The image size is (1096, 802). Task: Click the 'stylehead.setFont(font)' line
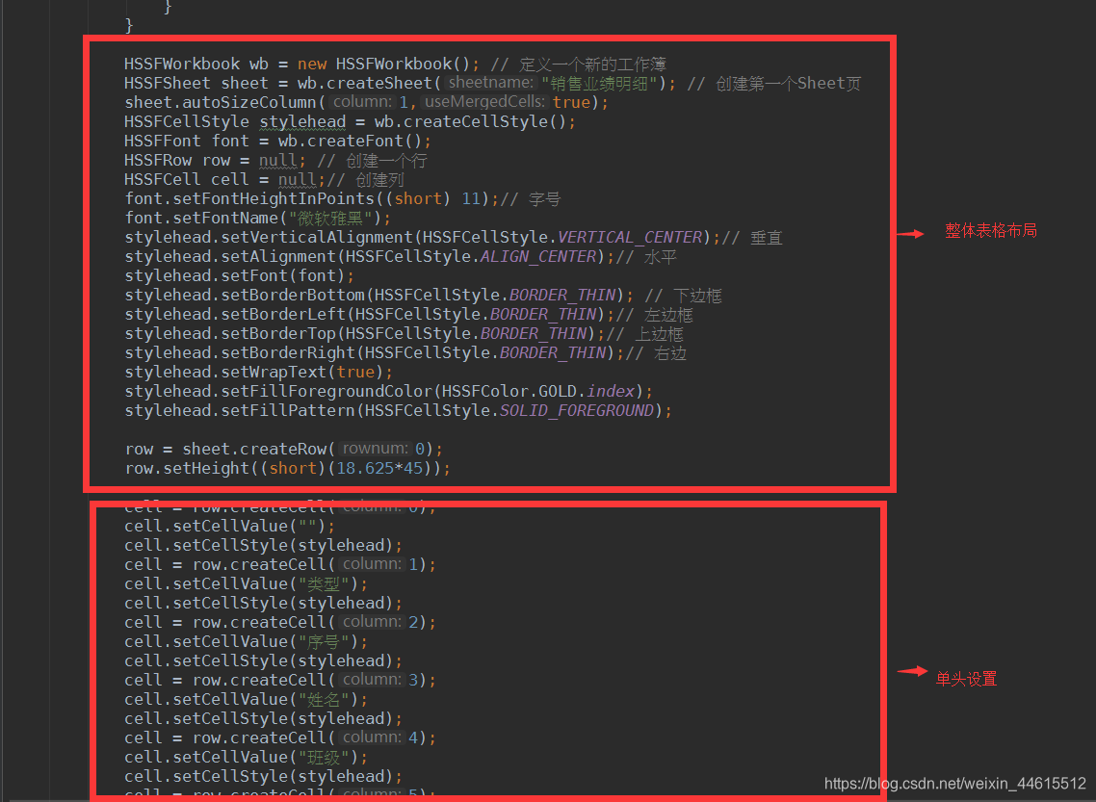(240, 276)
